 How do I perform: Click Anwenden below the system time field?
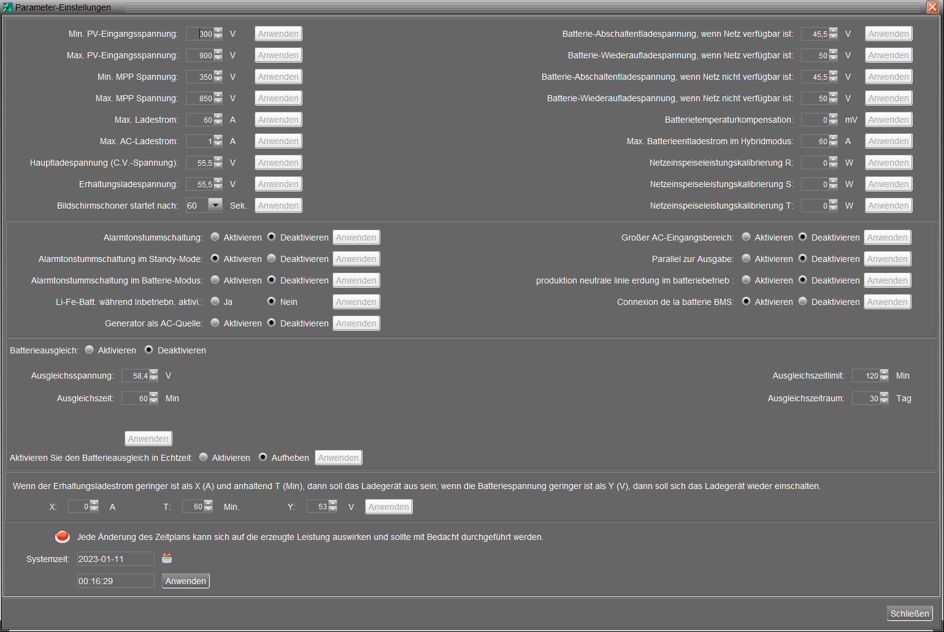pos(186,580)
